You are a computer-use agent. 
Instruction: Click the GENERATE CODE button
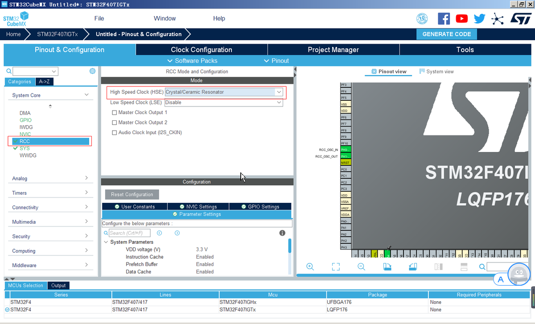[447, 34]
